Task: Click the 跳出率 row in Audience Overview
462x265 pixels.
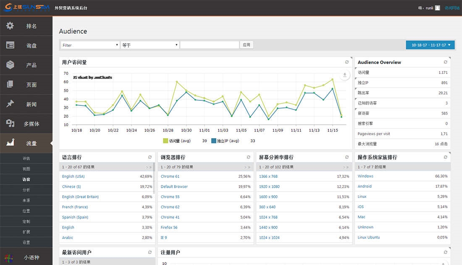Action: [x=402, y=93]
